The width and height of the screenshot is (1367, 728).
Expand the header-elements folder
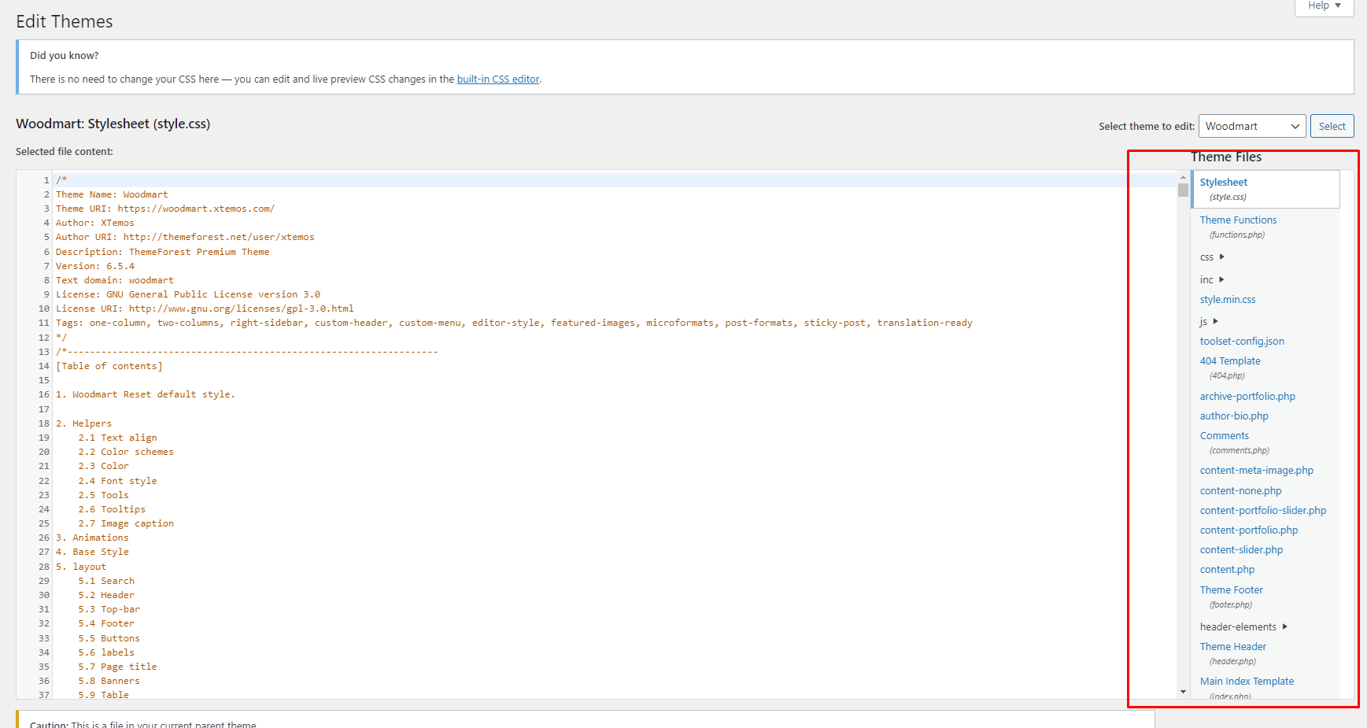(1243, 627)
